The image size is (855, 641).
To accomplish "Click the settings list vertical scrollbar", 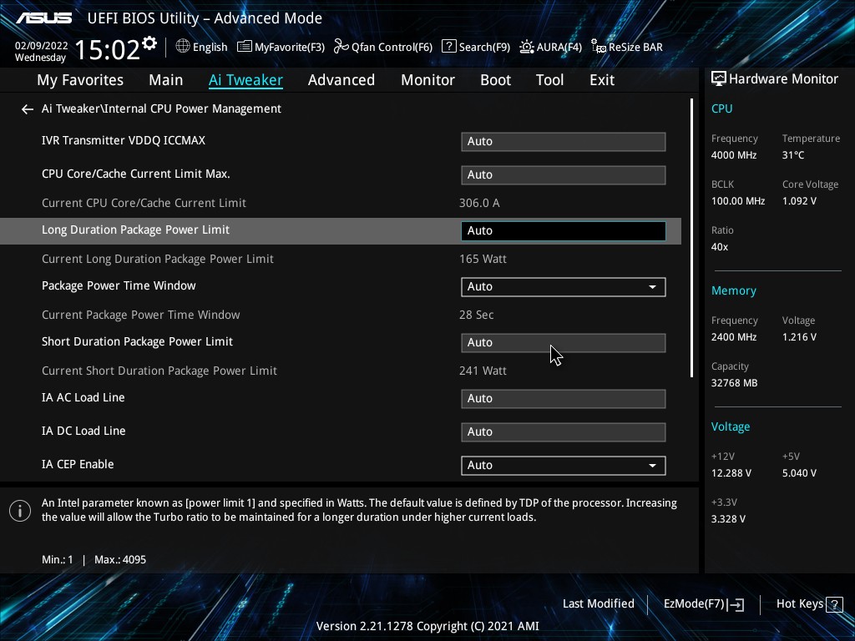I will click(x=691, y=238).
